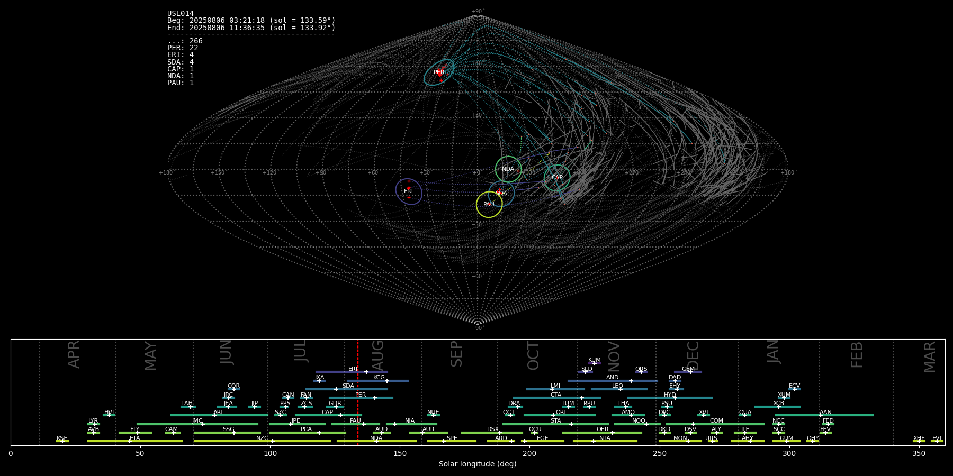The image size is (953, 476).
Task: Click the SDA activity bar label in timeline
Action: click(348, 386)
